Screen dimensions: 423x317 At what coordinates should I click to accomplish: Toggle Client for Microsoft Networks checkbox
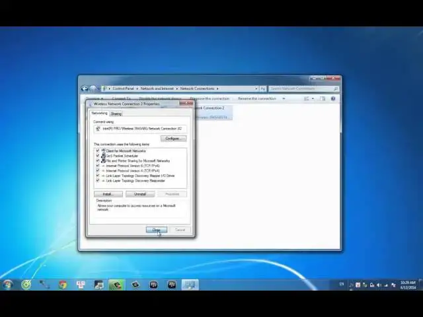click(98, 151)
